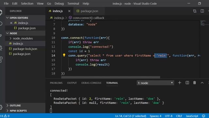Click console.log(result) on line 16
This screenshot has width=209, height=118.
[92, 65]
